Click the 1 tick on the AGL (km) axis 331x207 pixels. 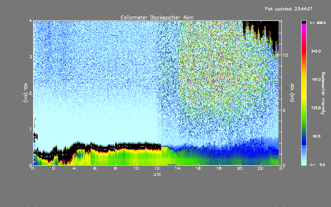point(31,129)
